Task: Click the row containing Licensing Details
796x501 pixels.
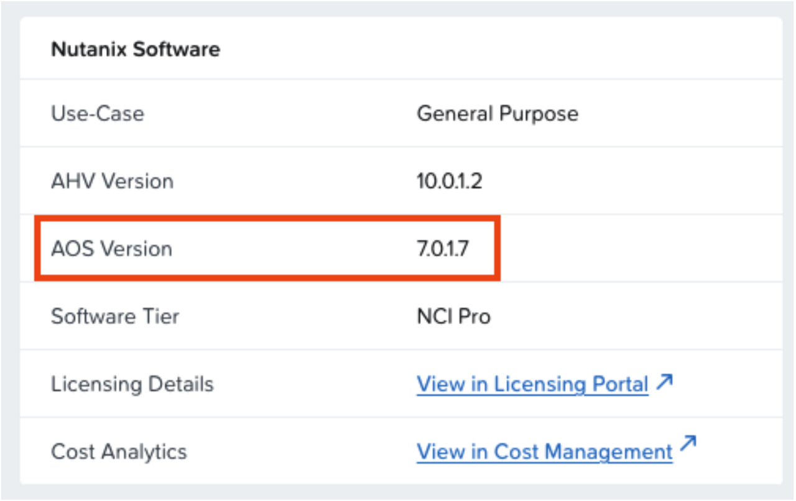Action: tap(398, 384)
